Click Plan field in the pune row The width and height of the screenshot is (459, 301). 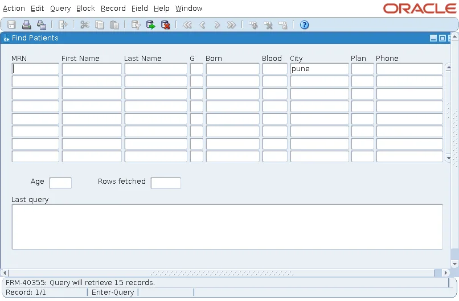click(x=362, y=69)
